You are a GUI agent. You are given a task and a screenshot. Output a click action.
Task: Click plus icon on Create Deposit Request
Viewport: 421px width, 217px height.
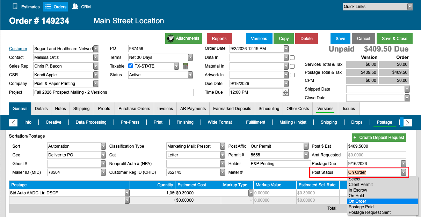tap(355, 138)
